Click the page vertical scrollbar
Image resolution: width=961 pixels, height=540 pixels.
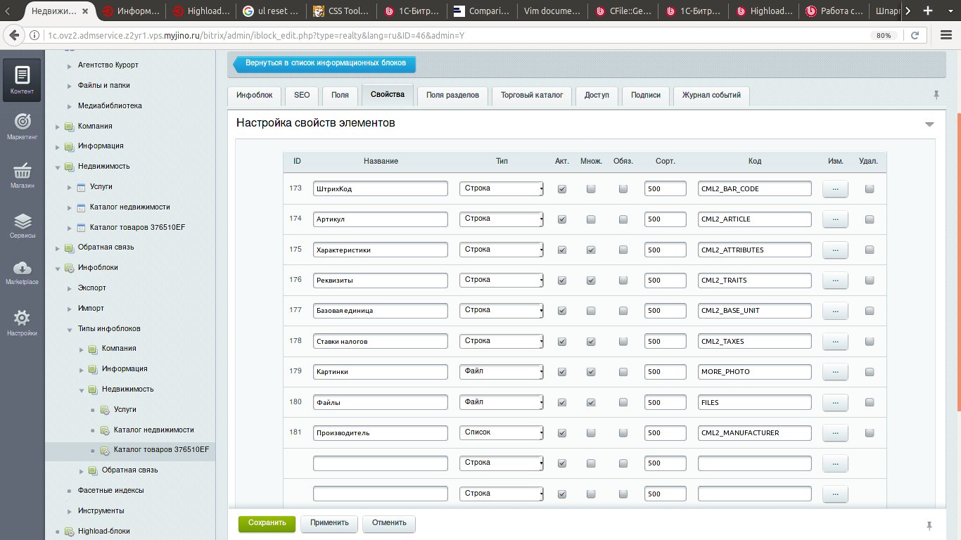(958, 262)
